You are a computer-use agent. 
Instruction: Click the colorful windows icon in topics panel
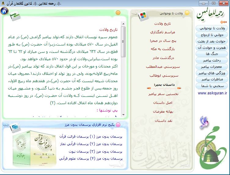(x=143, y=16)
